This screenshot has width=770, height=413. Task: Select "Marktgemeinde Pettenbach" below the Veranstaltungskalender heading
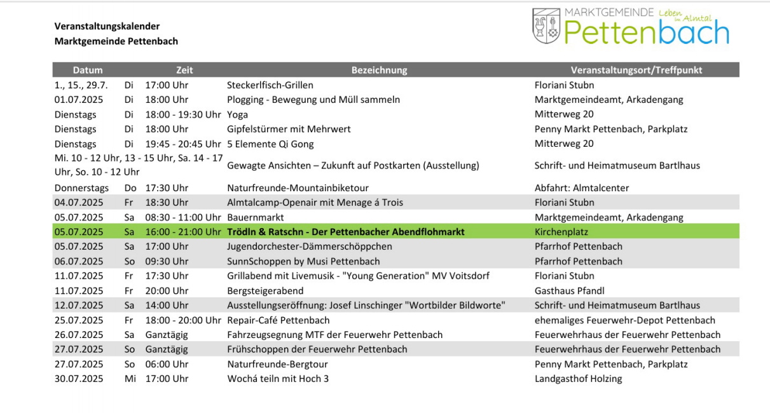[116, 41]
